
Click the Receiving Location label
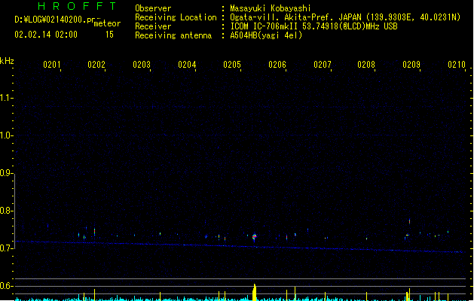tap(176, 17)
